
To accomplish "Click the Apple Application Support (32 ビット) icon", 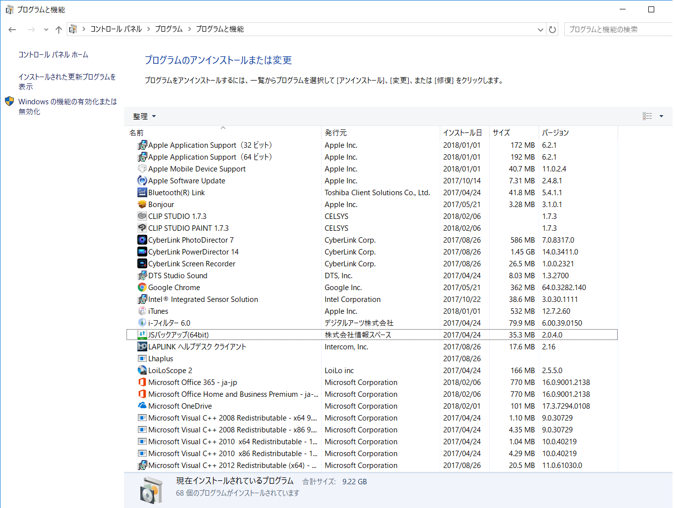I will coord(142,145).
